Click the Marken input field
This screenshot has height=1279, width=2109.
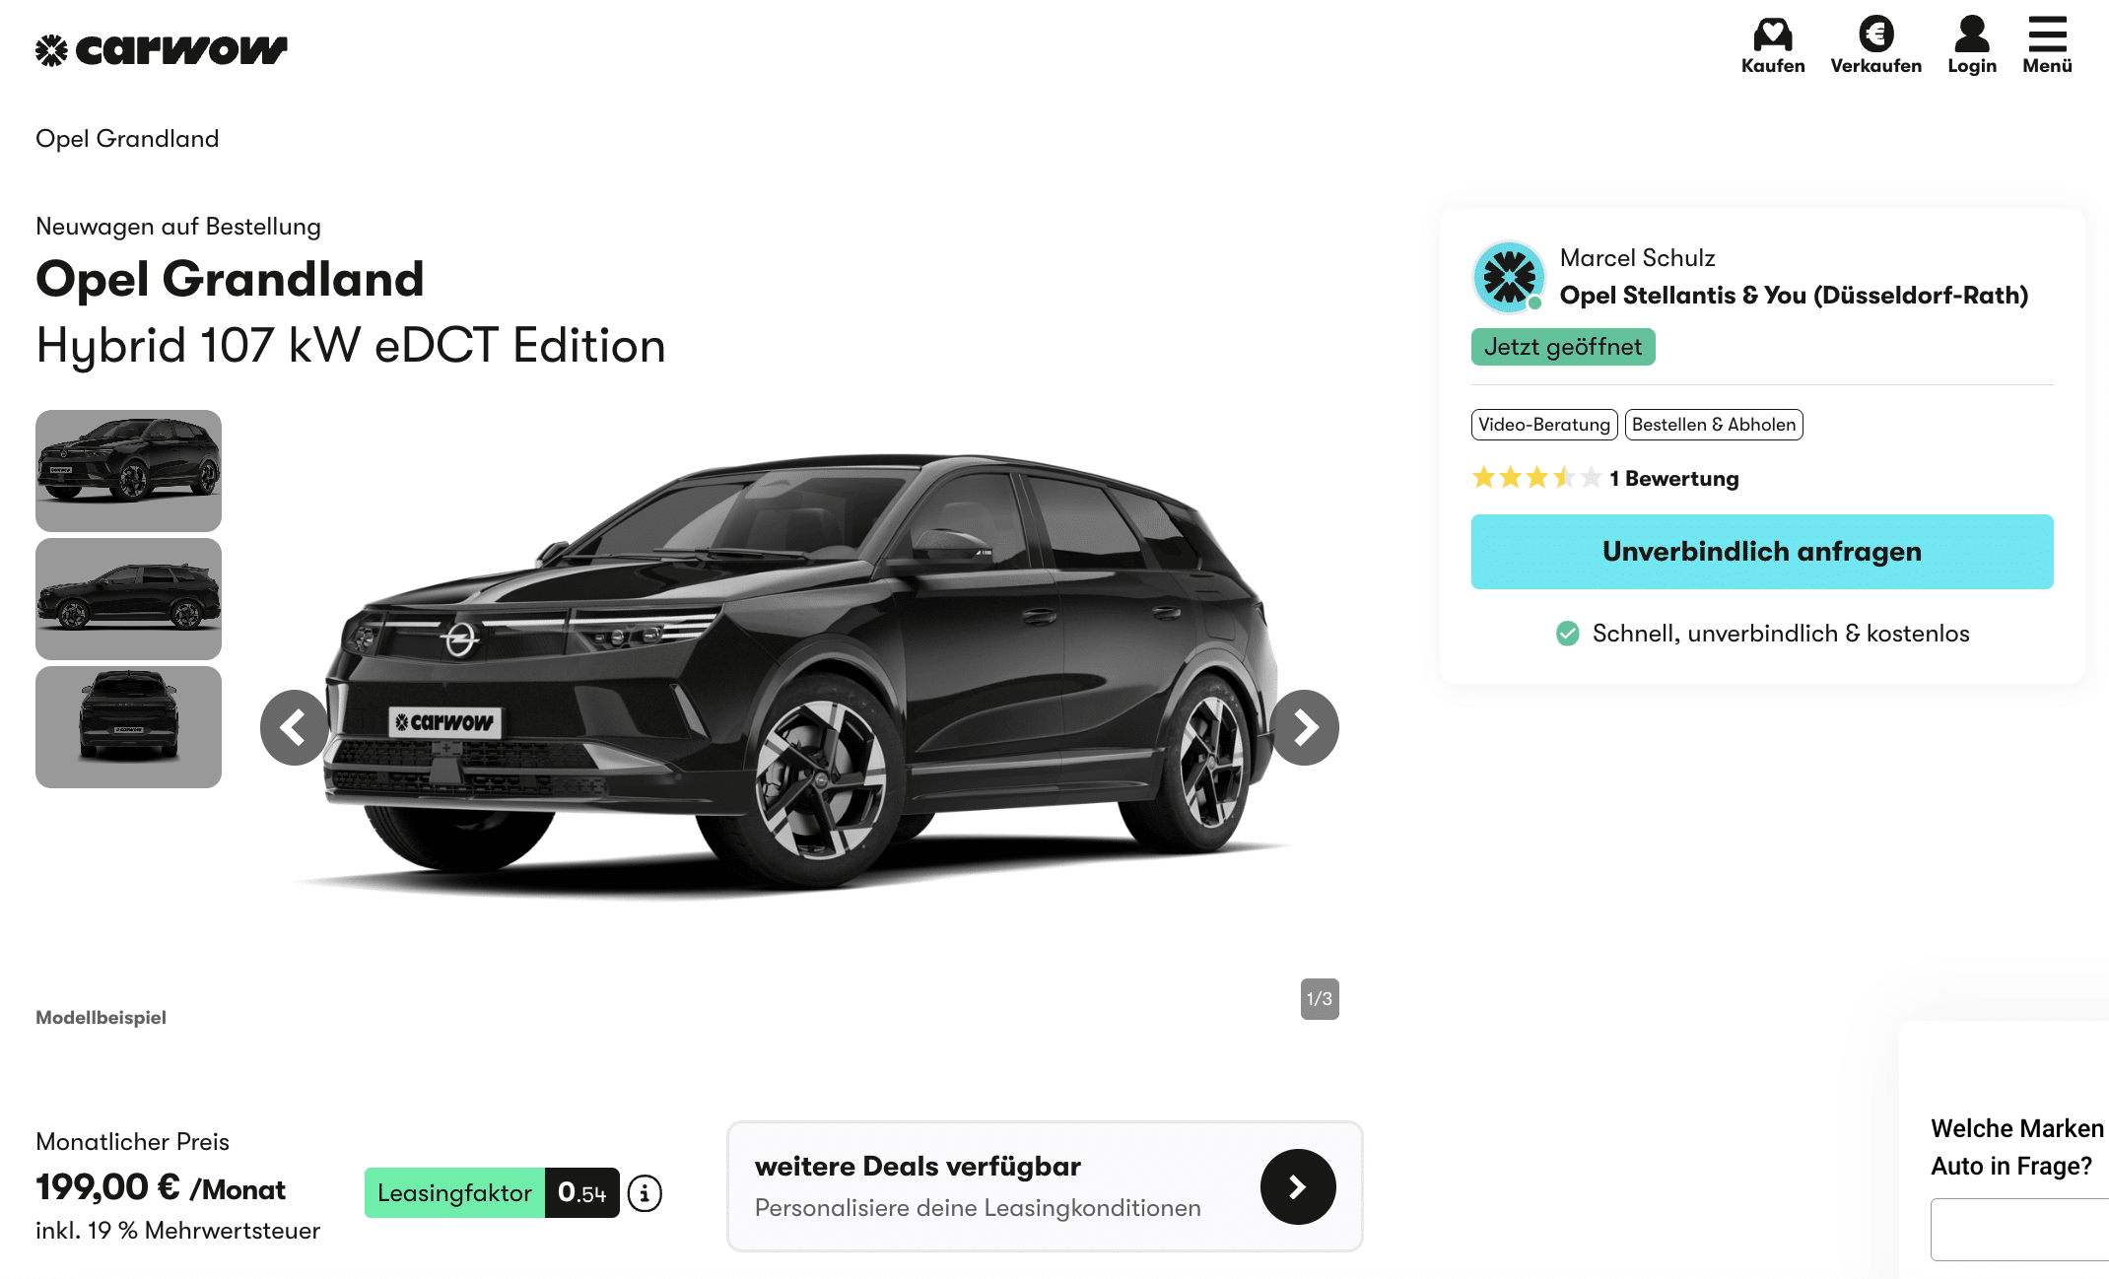pos(2020,1230)
